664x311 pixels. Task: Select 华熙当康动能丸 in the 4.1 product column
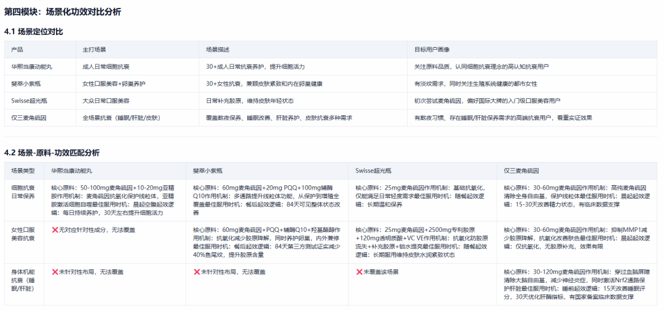[x=32, y=67]
